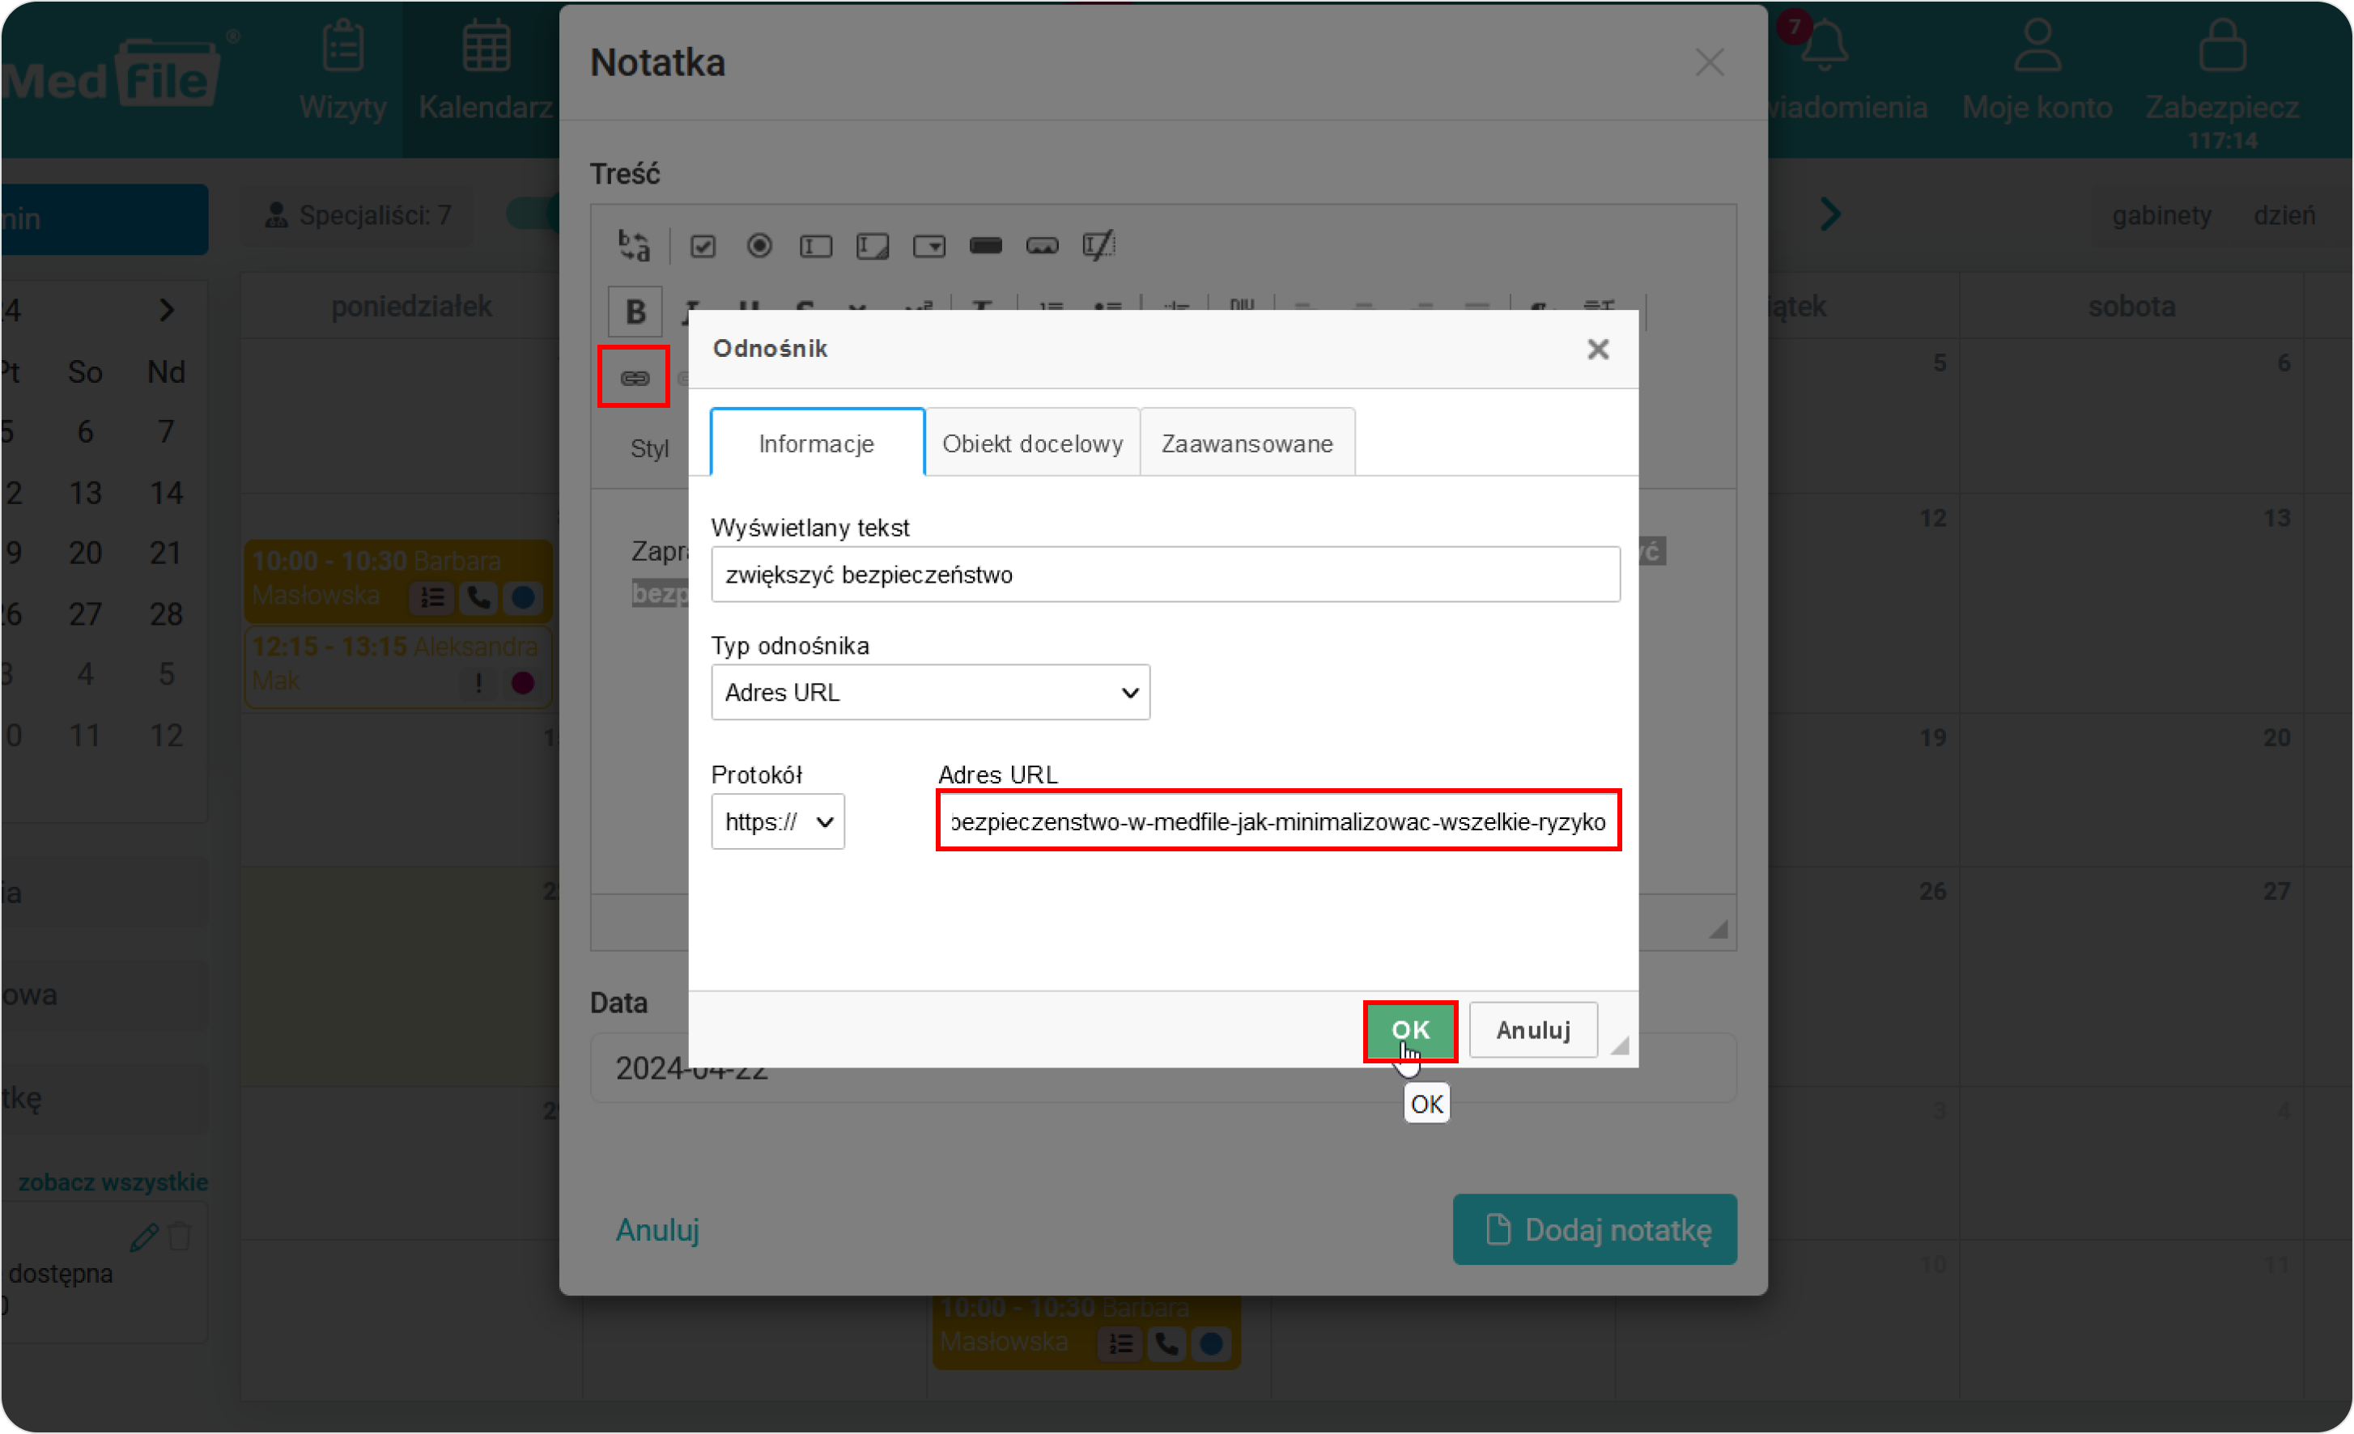The height and width of the screenshot is (1434, 2354).
Task: Click the Anuluj link in the Notatka window
Action: tap(657, 1229)
